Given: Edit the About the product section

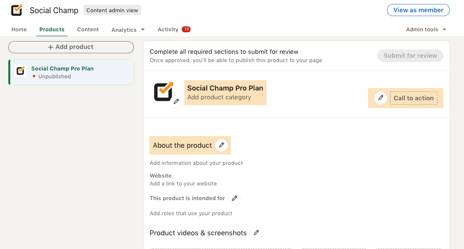Looking at the screenshot, I should coord(222,145).
